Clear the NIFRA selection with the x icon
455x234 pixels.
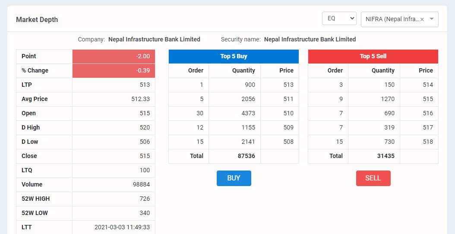coord(422,19)
